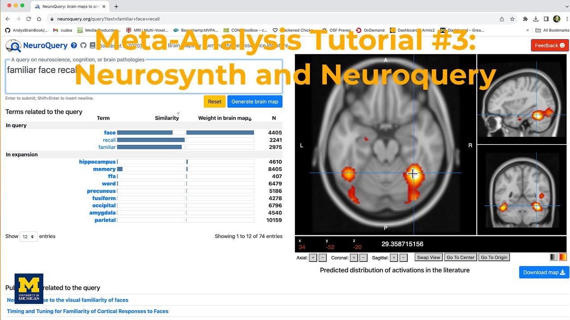
Task: Open Media Production bookmark
Action: pos(99,30)
